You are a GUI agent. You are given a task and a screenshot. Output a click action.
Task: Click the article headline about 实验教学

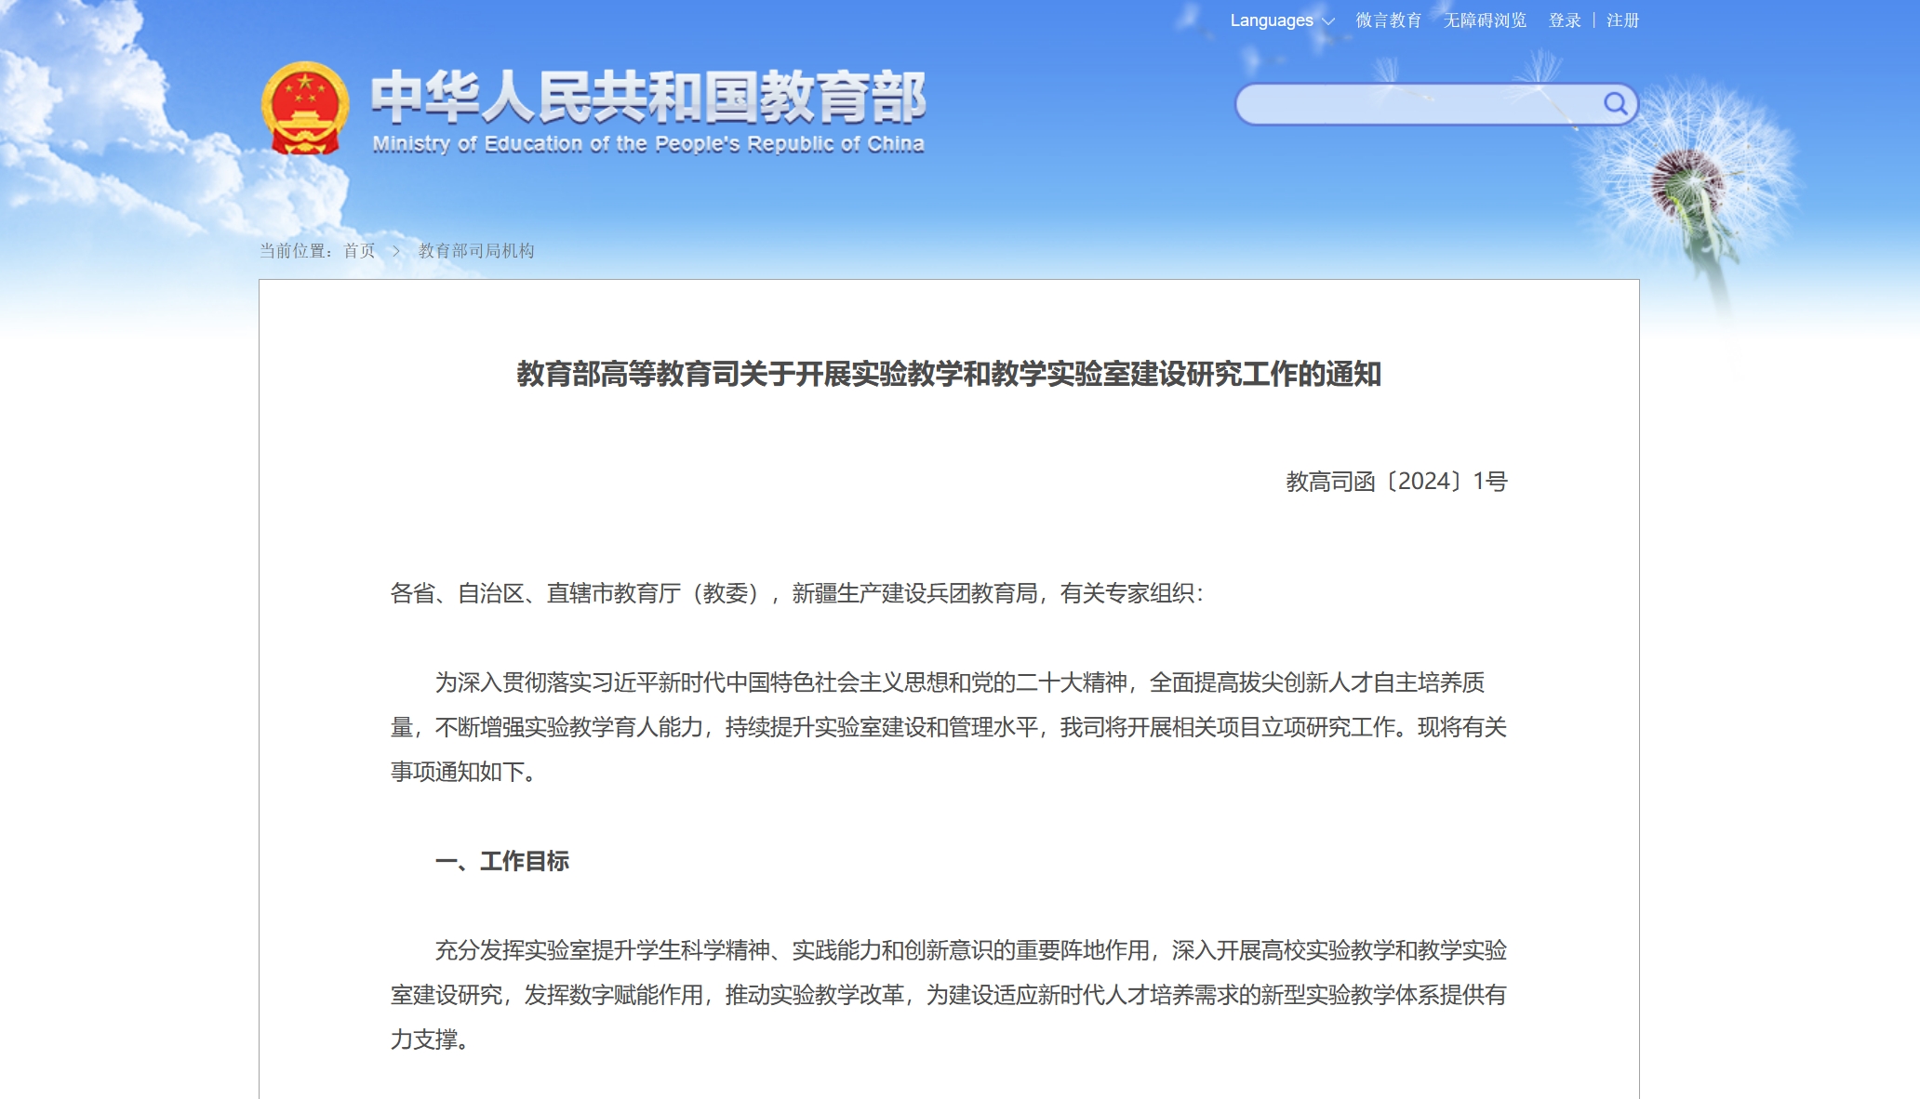coord(949,374)
